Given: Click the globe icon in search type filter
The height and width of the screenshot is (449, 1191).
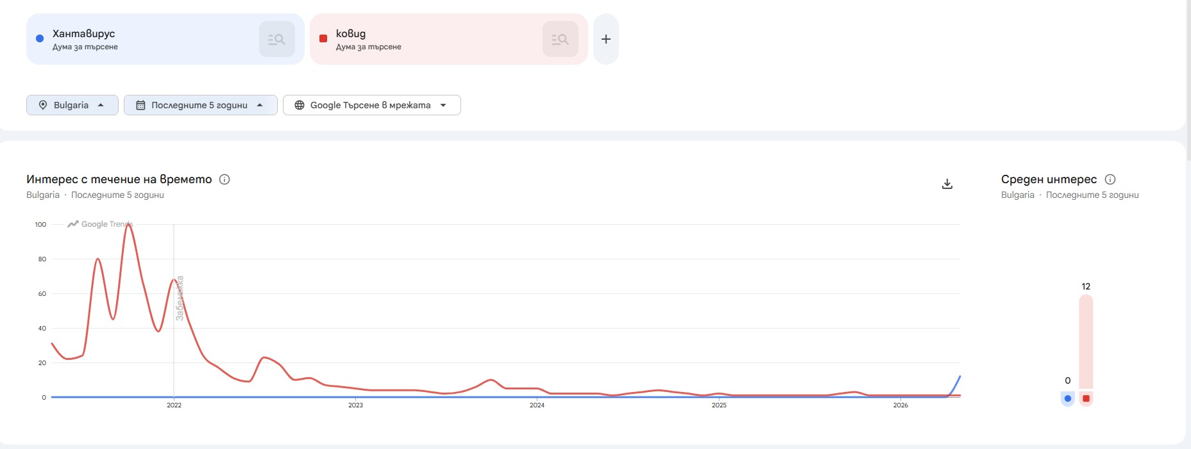Looking at the screenshot, I should [x=299, y=105].
